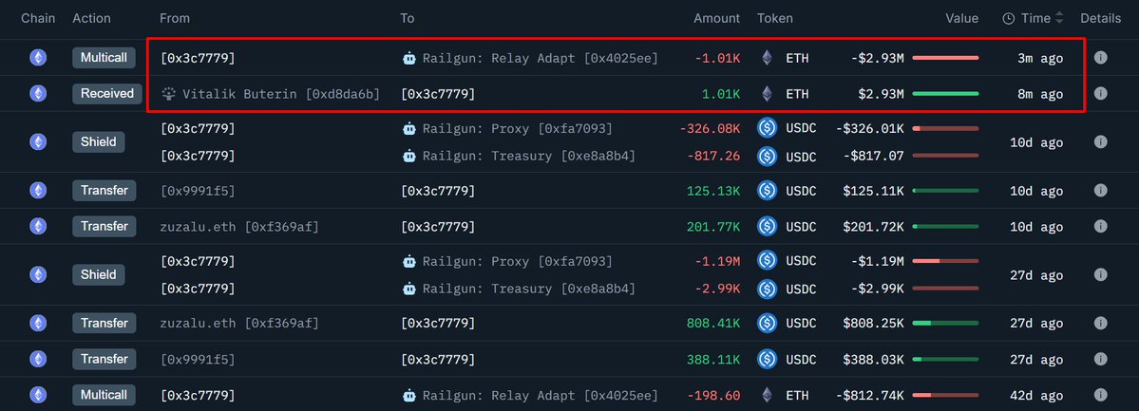The height and width of the screenshot is (411, 1139).
Task: Click the Transfer tag on the 201.77K USDC row
Action: coord(104,227)
